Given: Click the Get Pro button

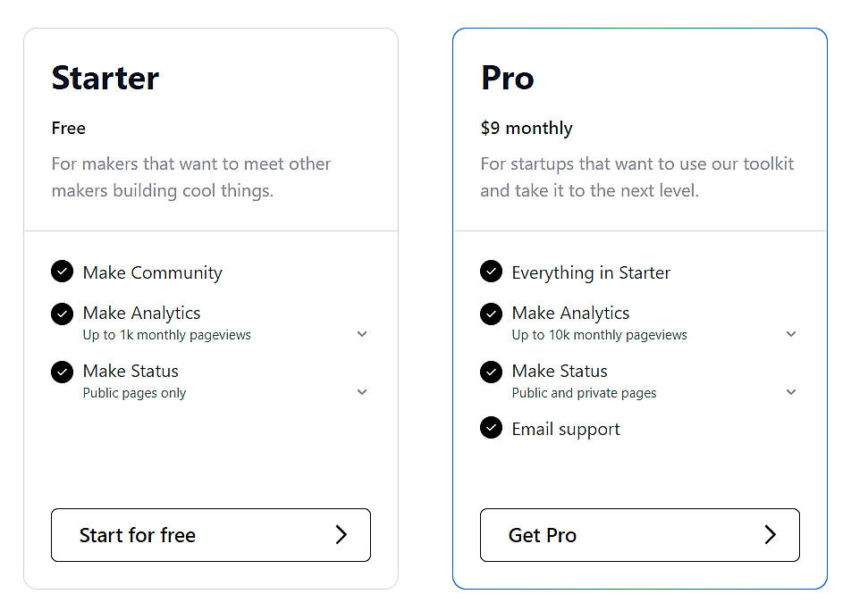Looking at the screenshot, I should point(640,535).
